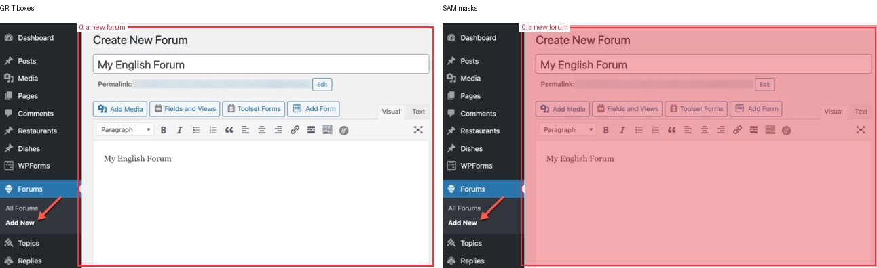Apply blockquote in the SAM masks editor
This screenshot has height=268, width=877.
(671, 130)
